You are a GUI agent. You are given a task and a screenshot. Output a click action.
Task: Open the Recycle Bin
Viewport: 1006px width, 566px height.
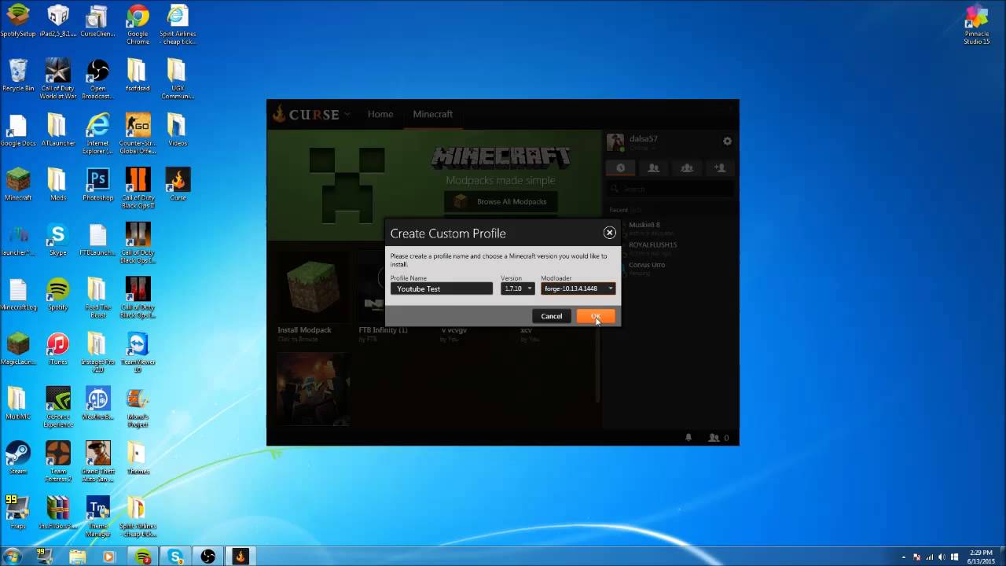point(17,75)
